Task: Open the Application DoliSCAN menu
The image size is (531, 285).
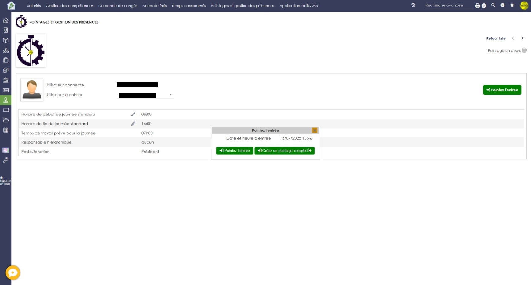Action: [299, 6]
